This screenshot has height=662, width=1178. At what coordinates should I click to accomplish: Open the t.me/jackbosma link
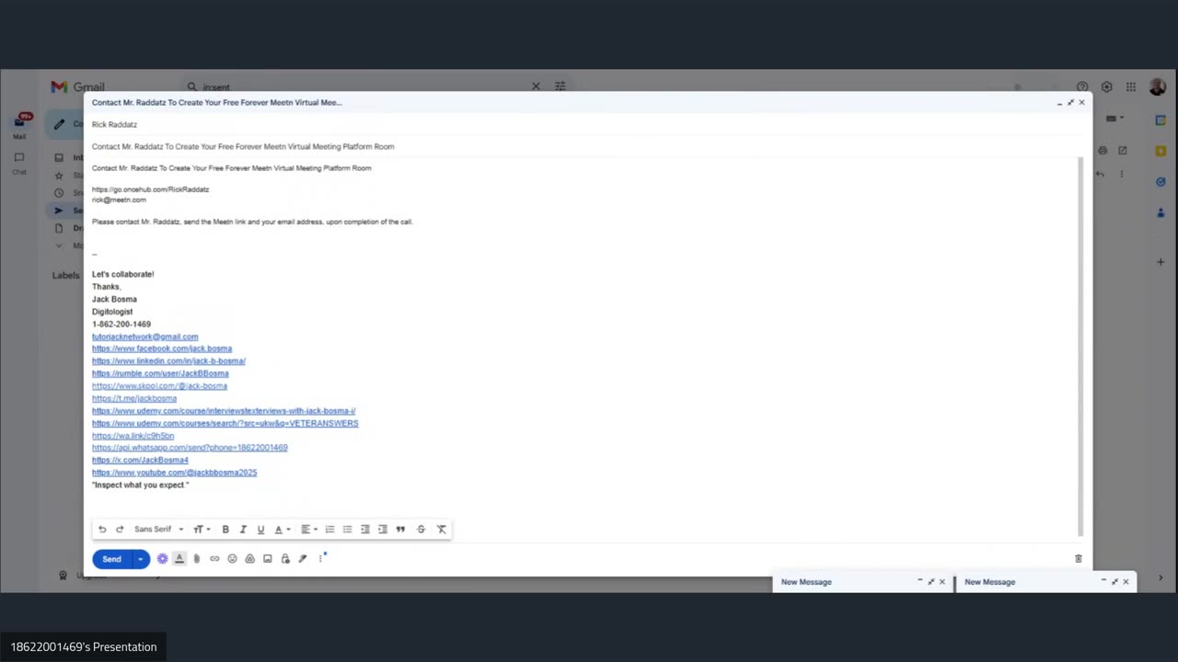pyautogui.click(x=134, y=398)
